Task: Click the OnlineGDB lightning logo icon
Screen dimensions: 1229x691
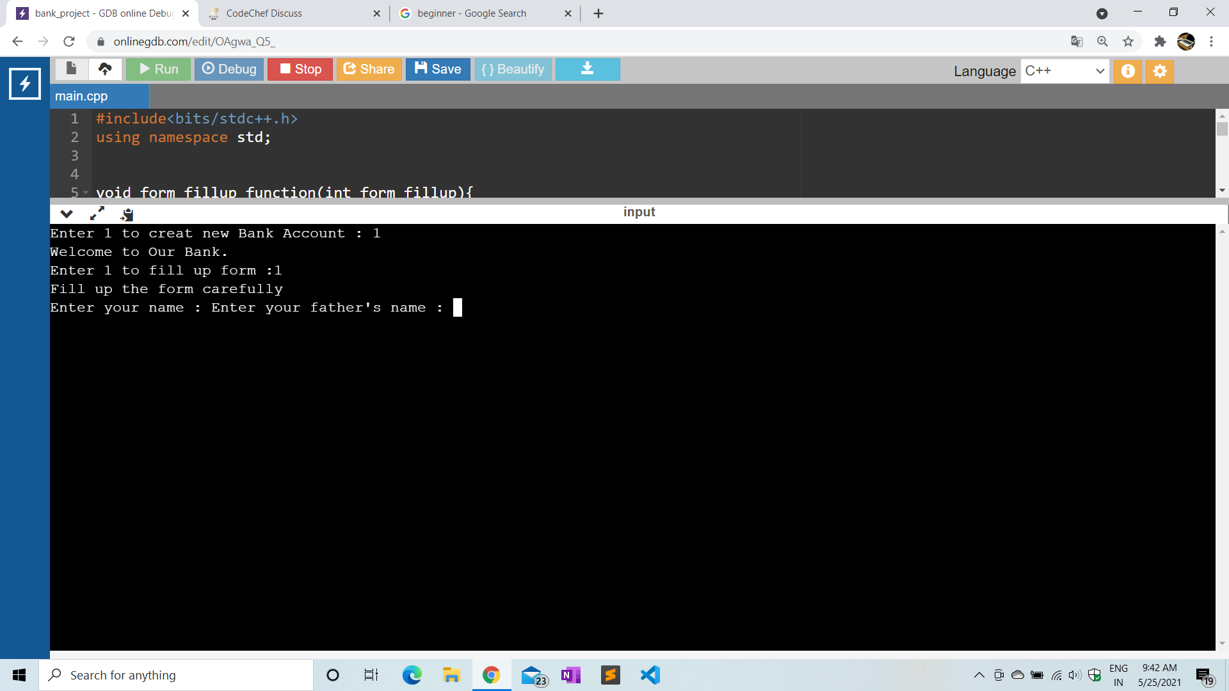Action: coord(25,84)
